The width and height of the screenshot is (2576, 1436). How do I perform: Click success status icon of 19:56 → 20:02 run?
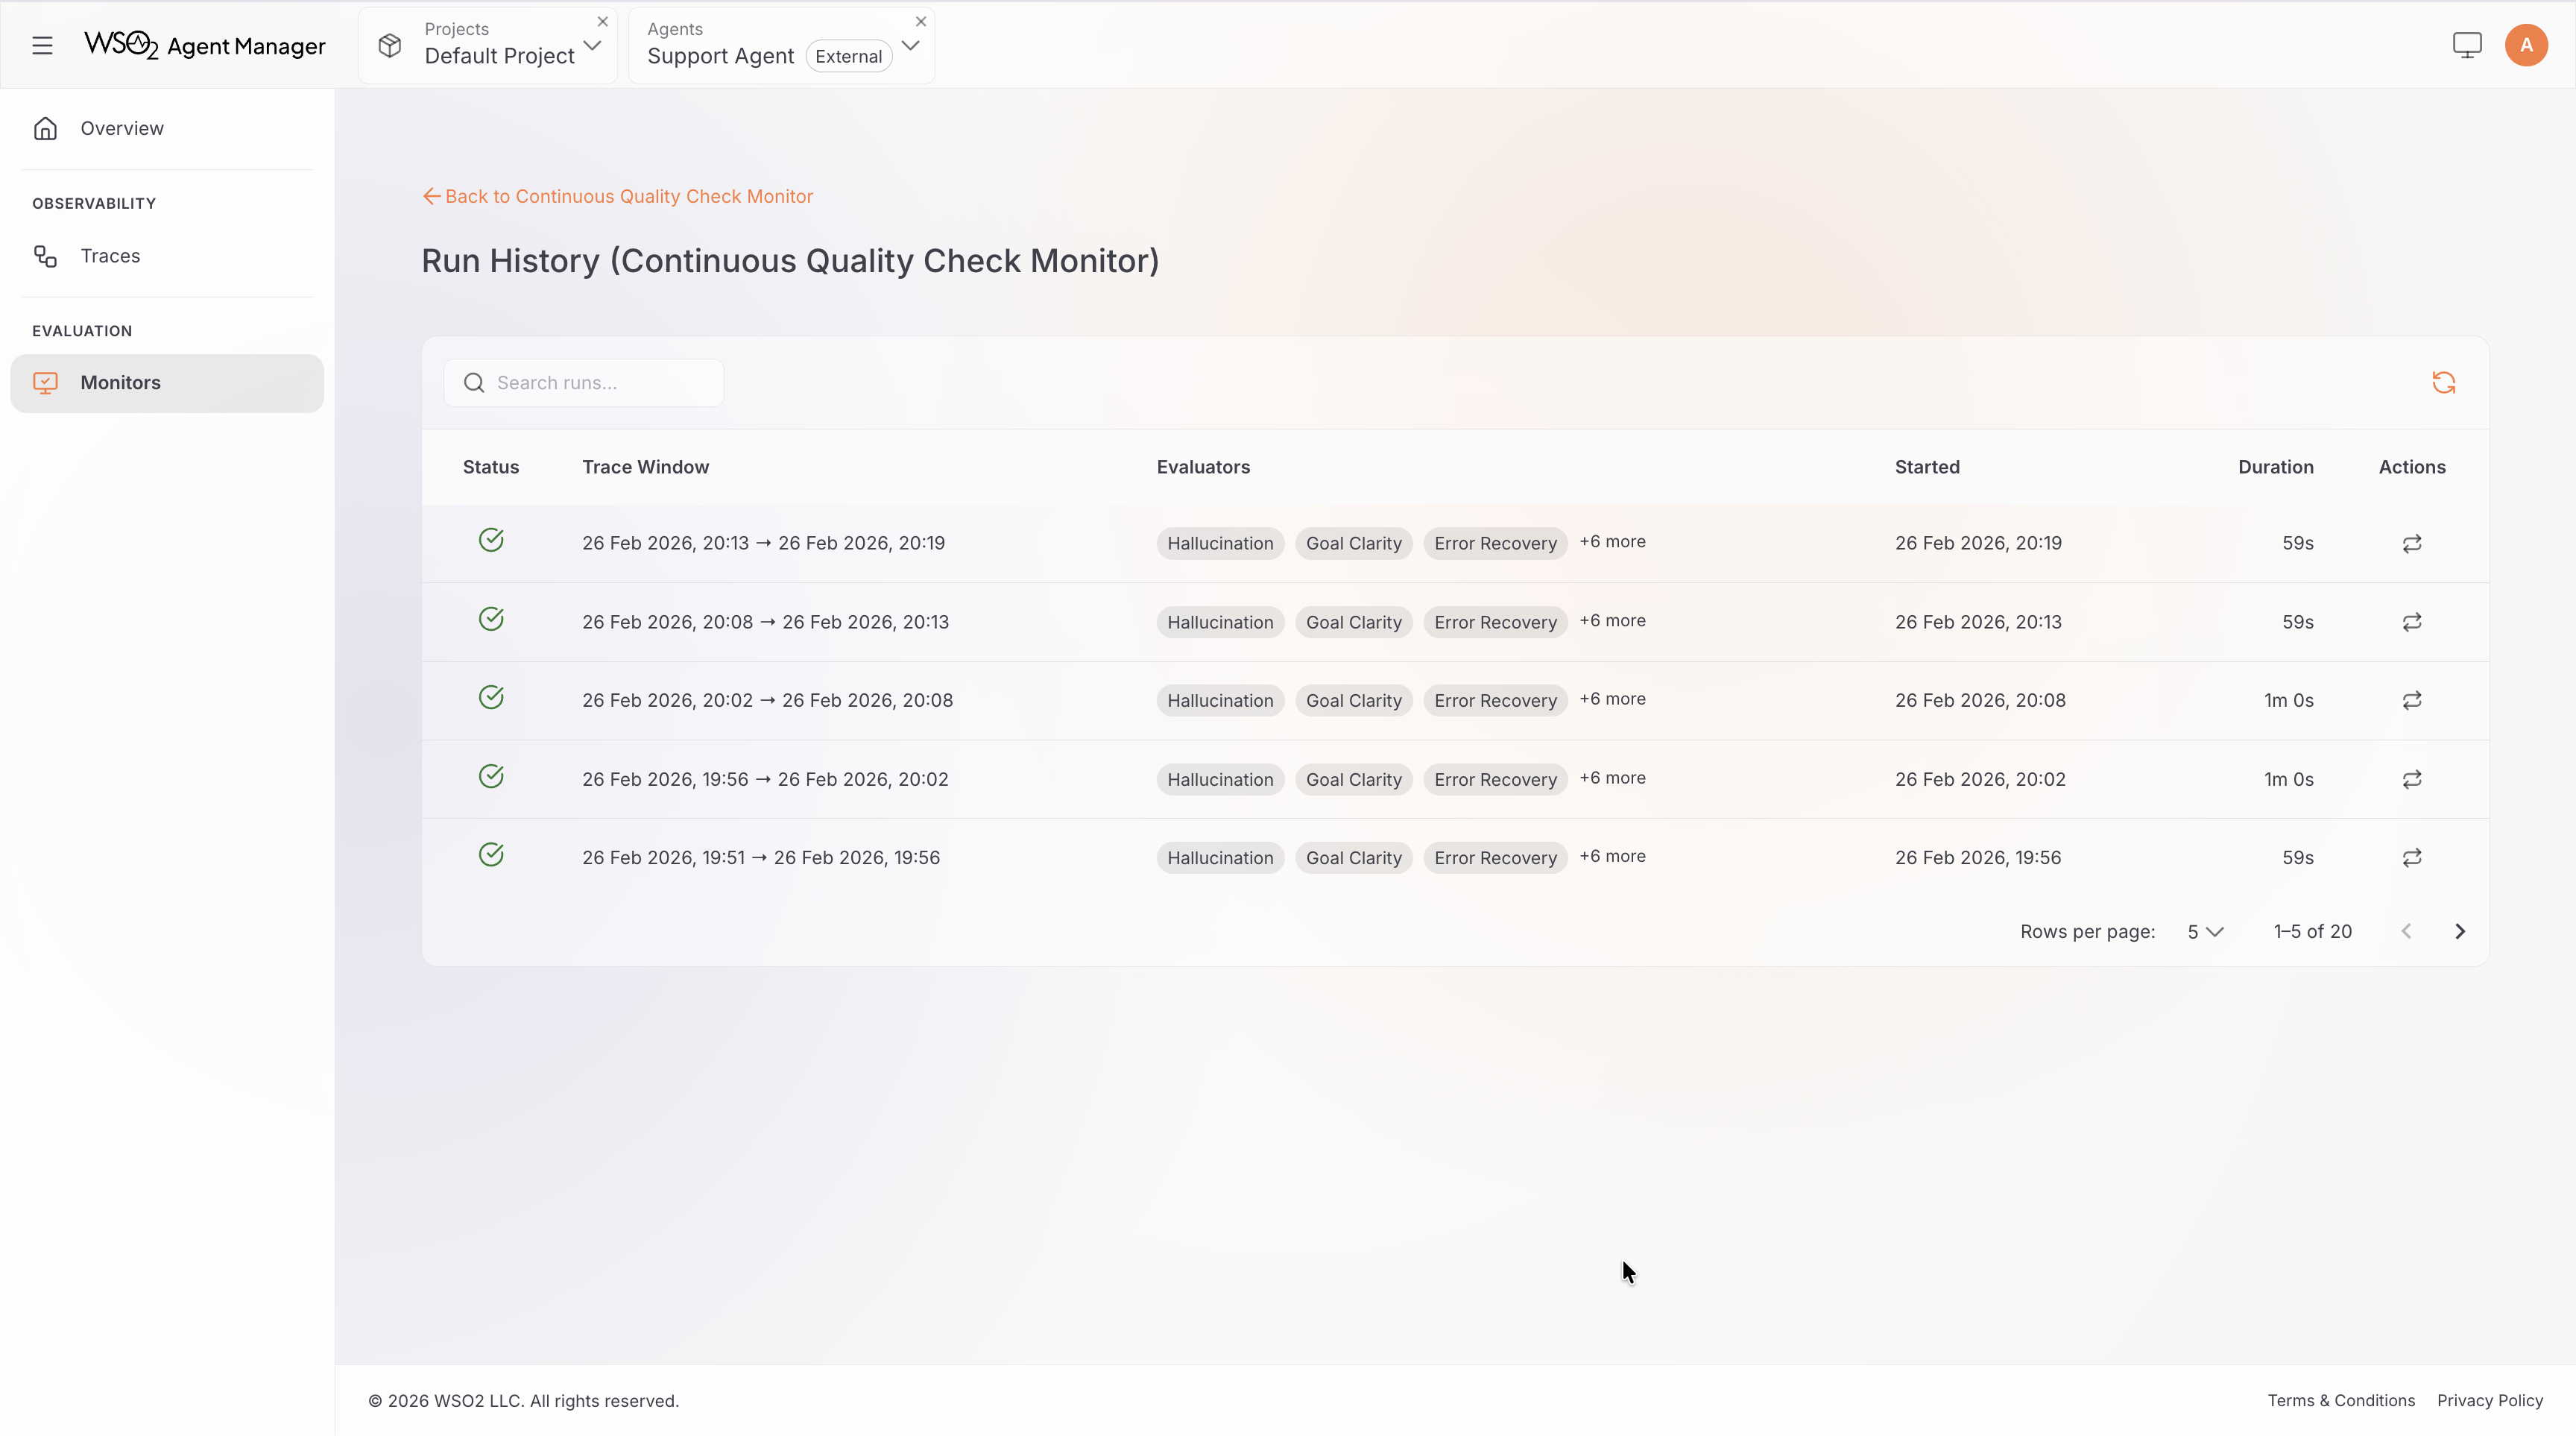[491, 776]
